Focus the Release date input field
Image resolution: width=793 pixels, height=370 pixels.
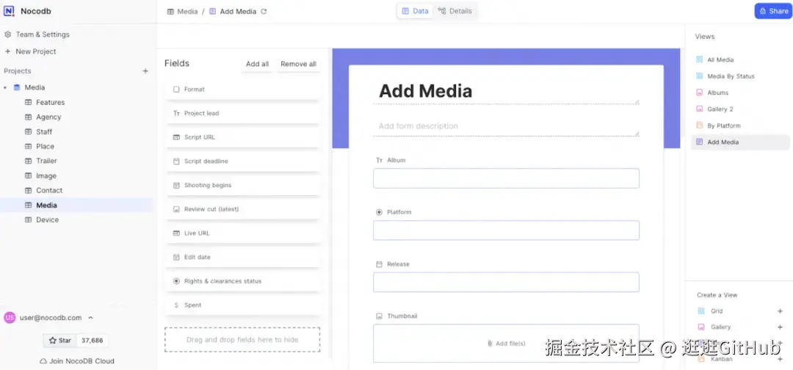[506, 282]
